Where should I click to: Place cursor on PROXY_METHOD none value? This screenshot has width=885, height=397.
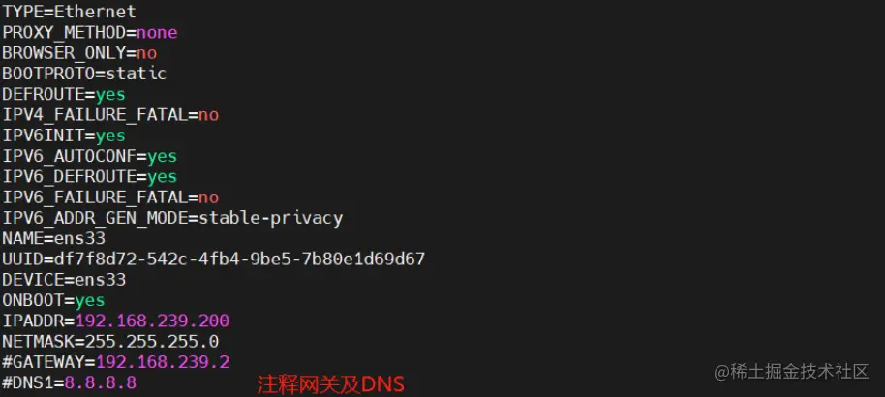pyautogui.click(x=157, y=32)
